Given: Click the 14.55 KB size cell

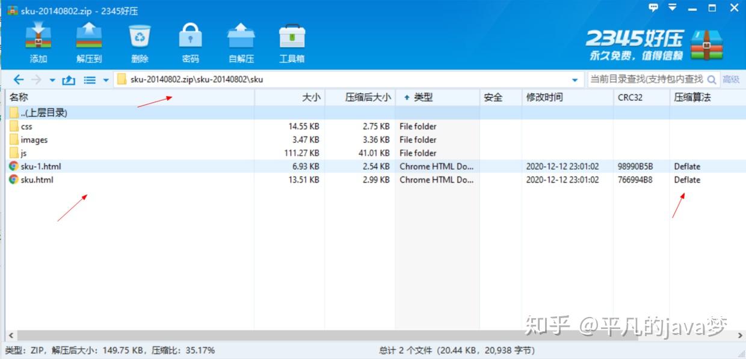Looking at the screenshot, I should click(x=304, y=127).
